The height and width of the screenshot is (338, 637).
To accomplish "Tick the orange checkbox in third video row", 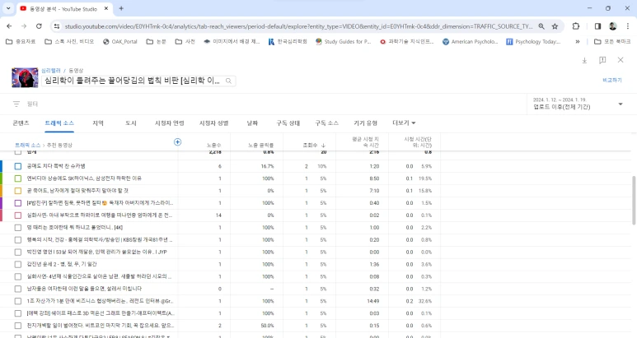I will point(18,191).
